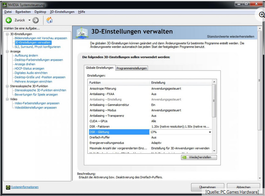
Task: Select the Dreifach-Puffer row
Action: (150, 137)
